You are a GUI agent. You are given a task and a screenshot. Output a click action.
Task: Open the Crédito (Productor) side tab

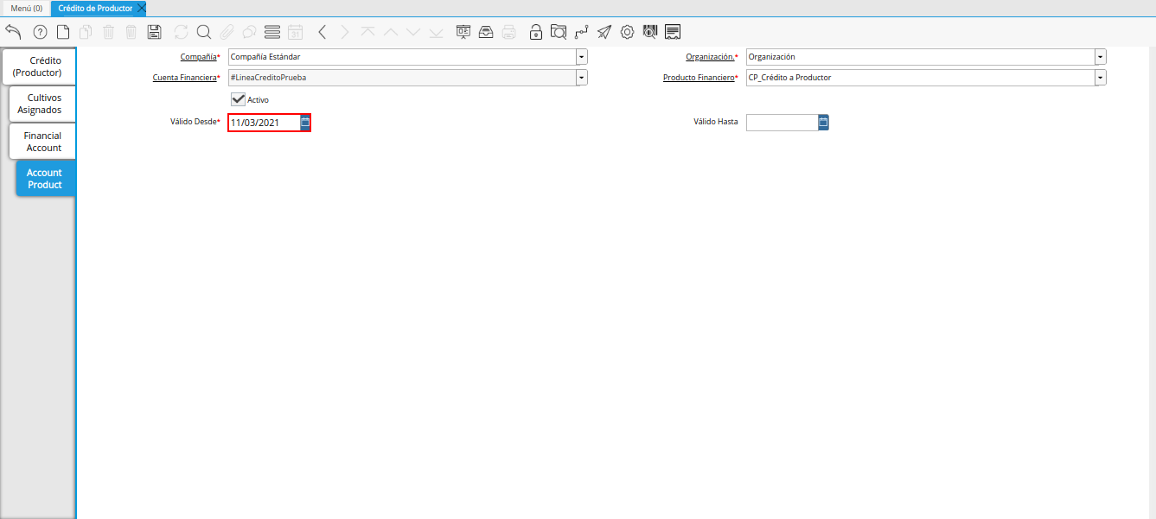pos(38,66)
